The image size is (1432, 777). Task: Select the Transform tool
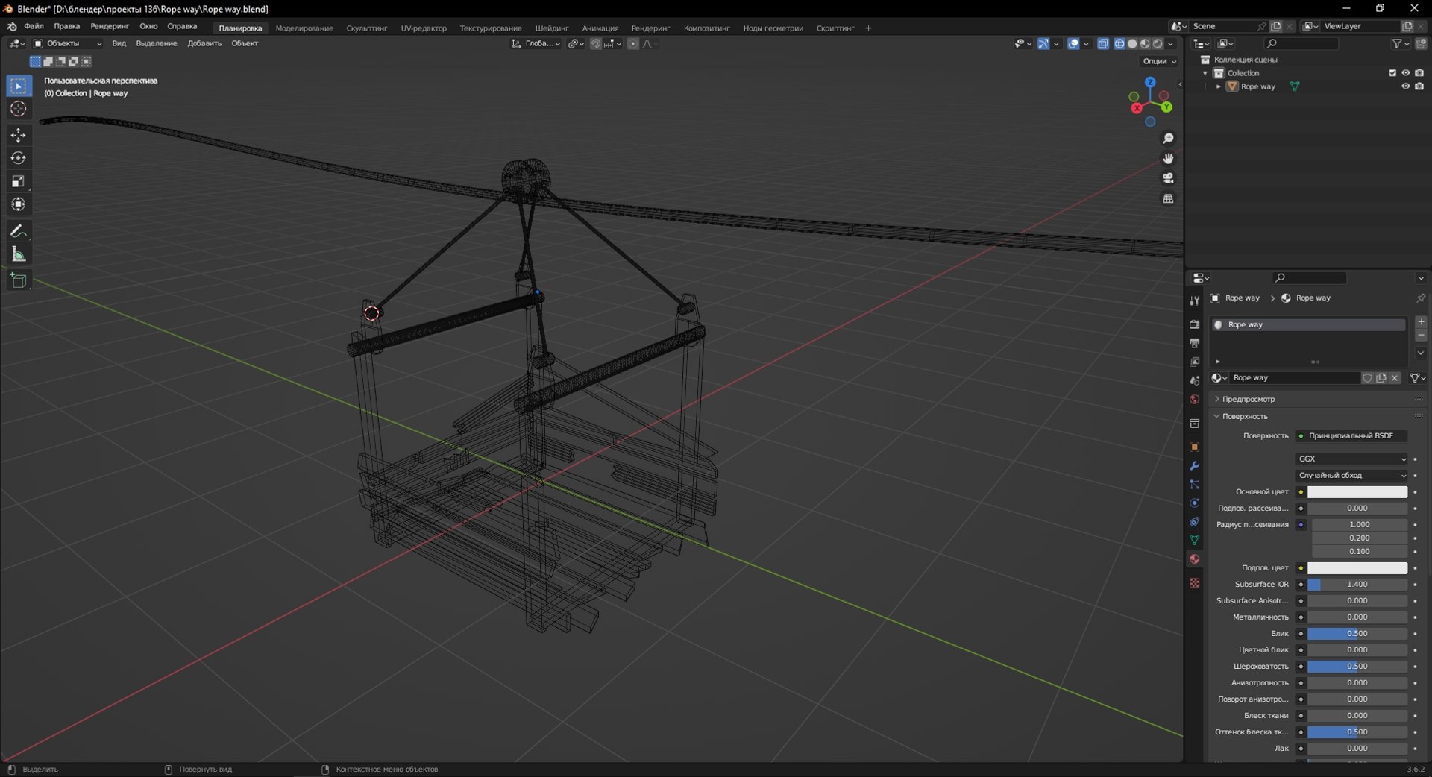pyautogui.click(x=19, y=204)
